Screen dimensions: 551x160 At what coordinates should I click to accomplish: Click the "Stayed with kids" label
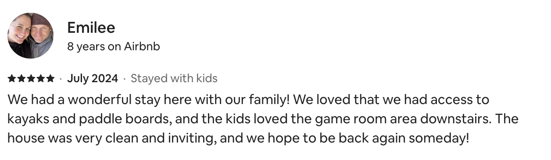(x=174, y=79)
